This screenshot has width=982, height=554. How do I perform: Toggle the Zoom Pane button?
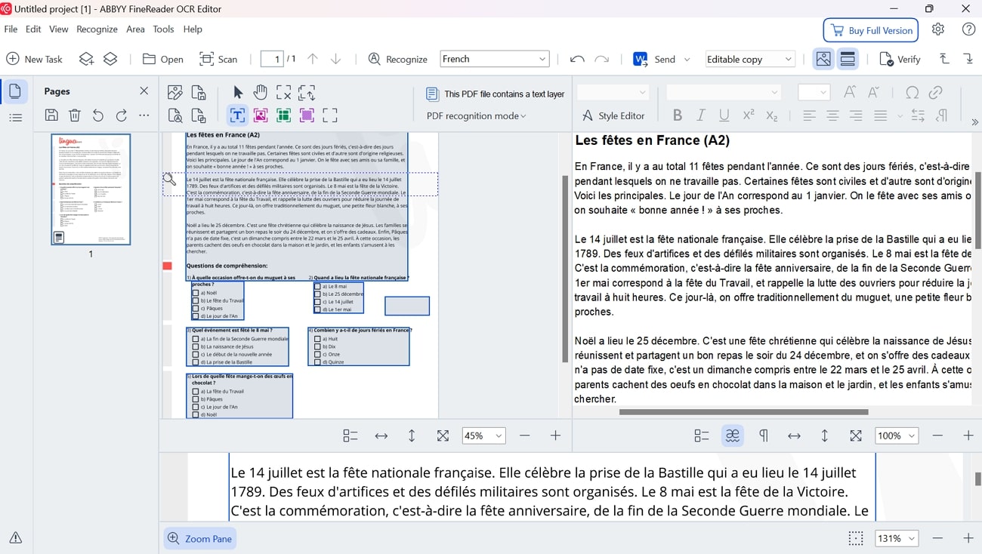coord(200,538)
